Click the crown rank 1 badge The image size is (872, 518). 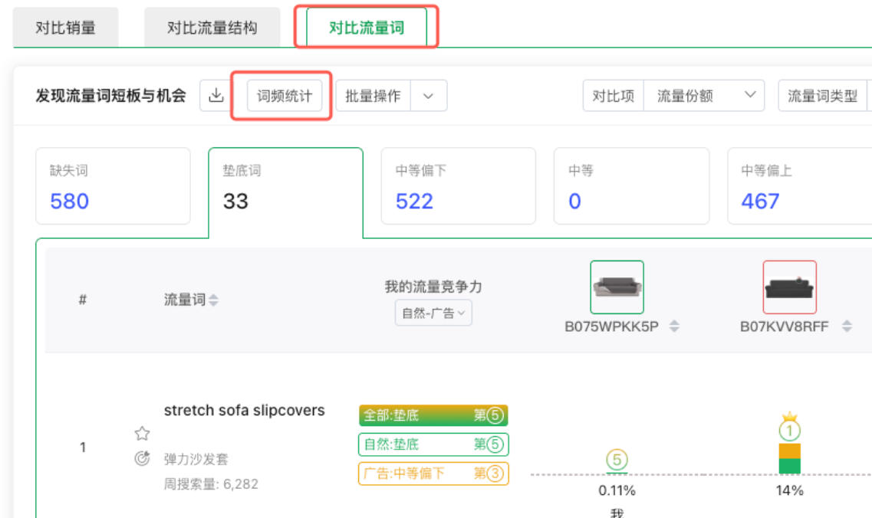790,427
